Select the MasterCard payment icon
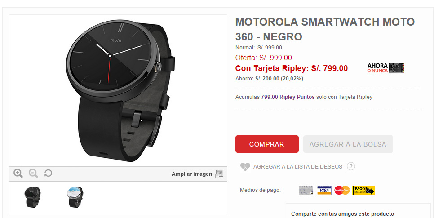The width and height of the screenshot is (434, 218). (342, 190)
